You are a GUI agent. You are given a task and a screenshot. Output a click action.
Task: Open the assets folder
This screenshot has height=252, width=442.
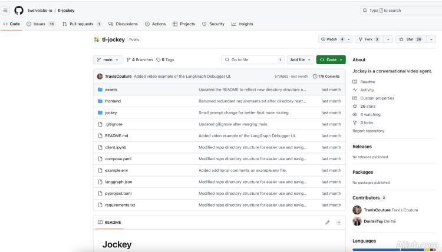tap(111, 89)
